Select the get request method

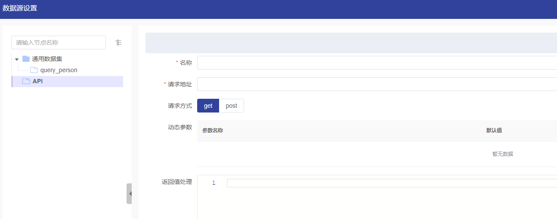coord(208,106)
